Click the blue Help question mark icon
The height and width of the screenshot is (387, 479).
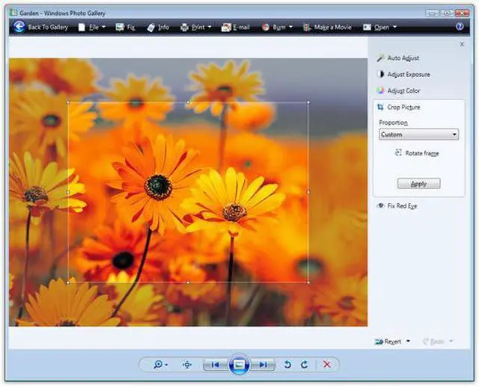point(460,27)
